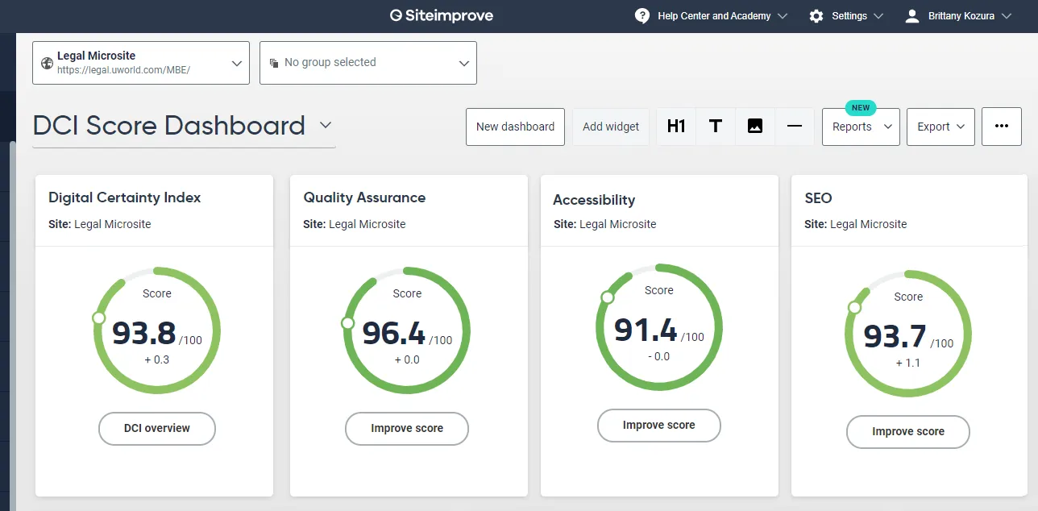
Task: Open Brittany Kozura account menu
Action: coord(958,16)
